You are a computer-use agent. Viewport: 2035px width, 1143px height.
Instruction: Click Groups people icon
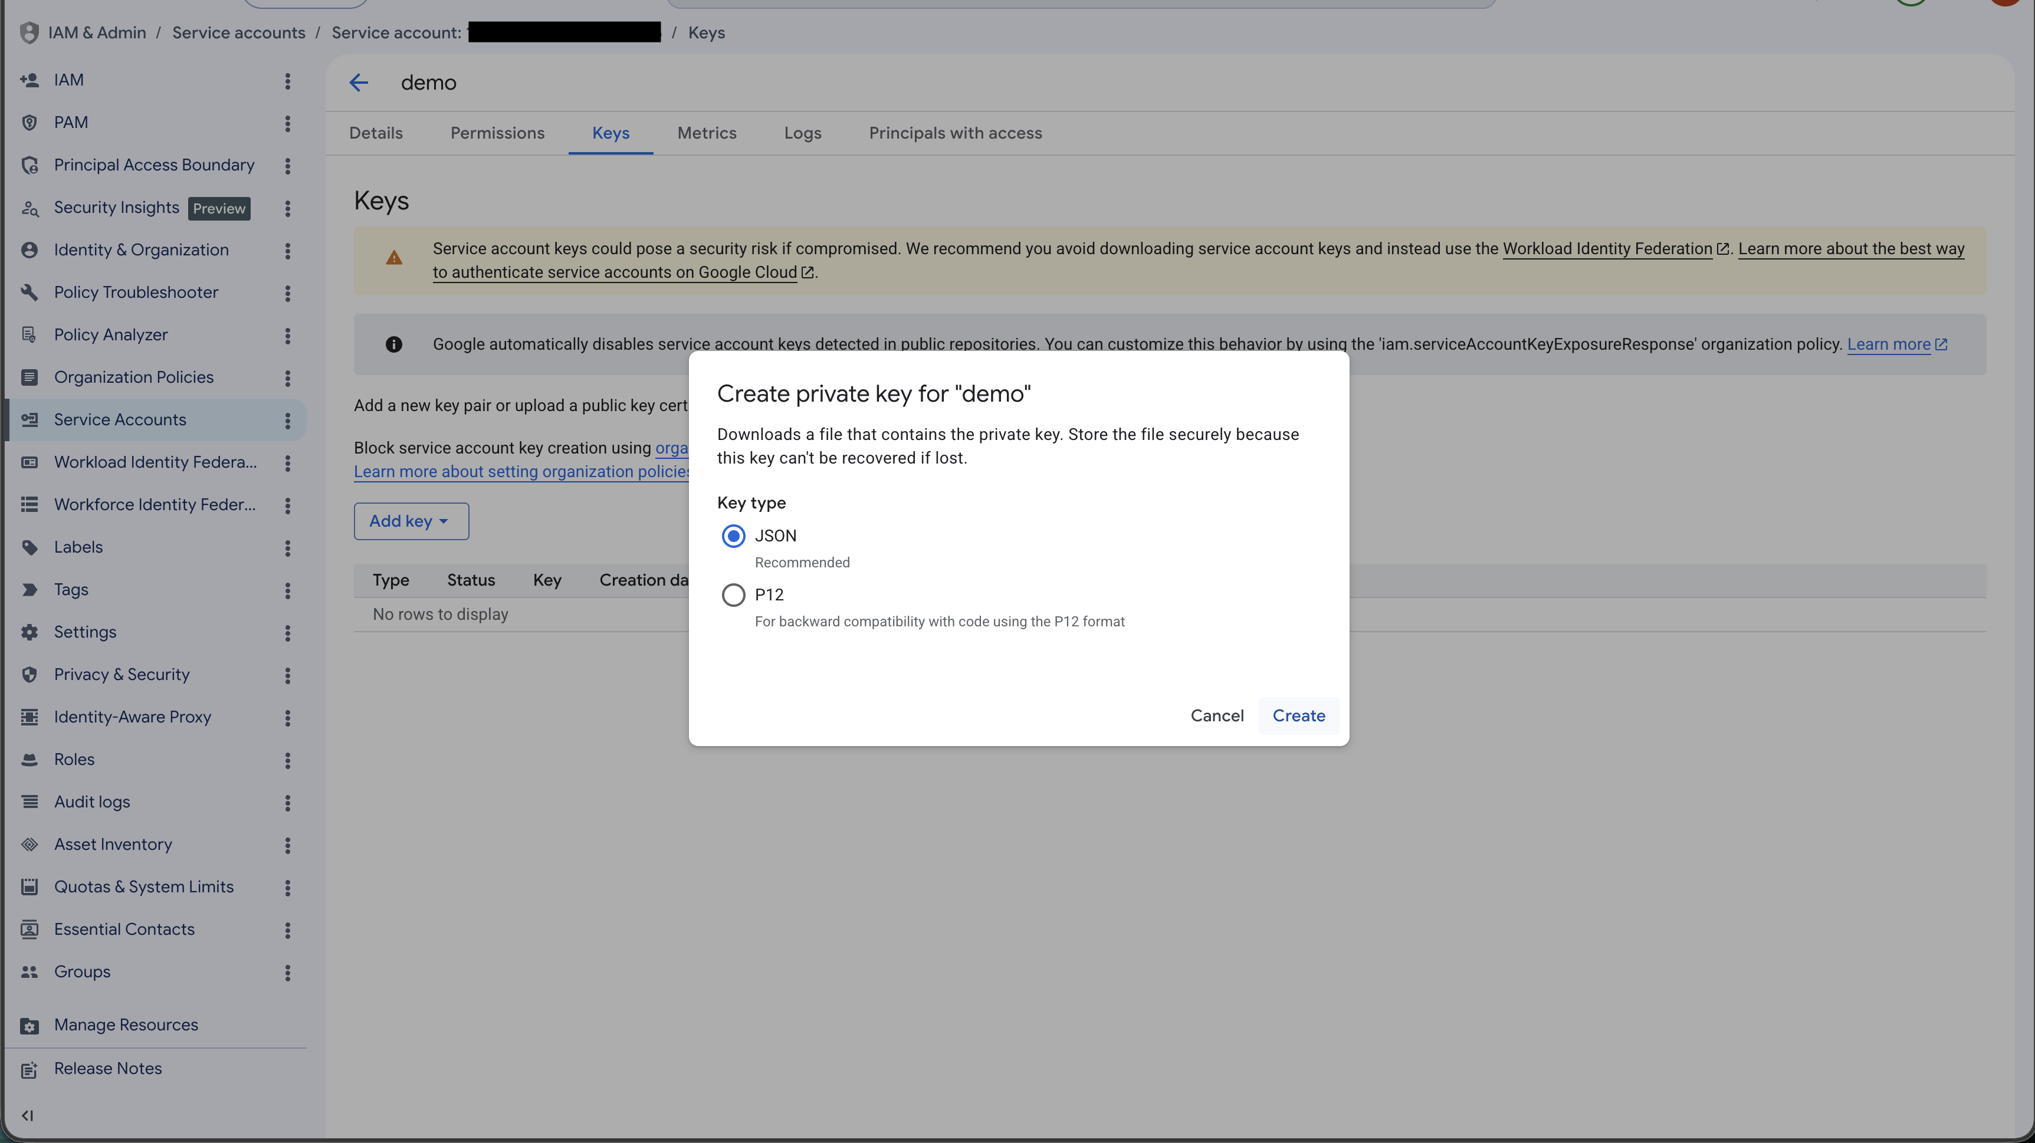(x=29, y=973)
